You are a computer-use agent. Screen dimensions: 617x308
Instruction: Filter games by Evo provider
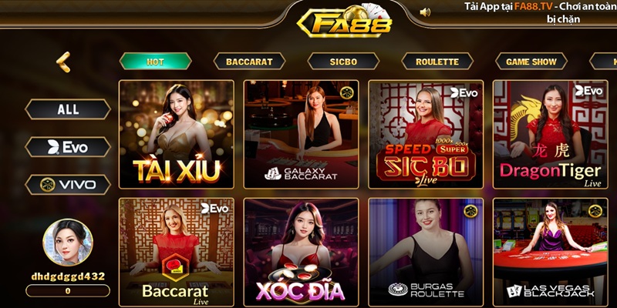[x=68, y=147]
